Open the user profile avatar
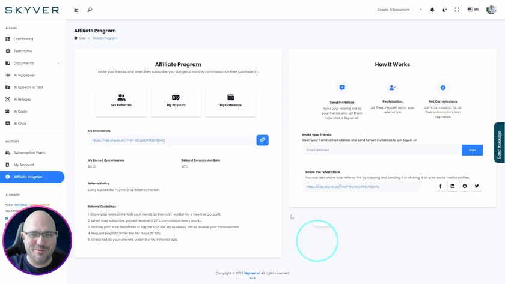Image resolution: width=505 pixels, height=284 pixels. [x=491, y=10]
